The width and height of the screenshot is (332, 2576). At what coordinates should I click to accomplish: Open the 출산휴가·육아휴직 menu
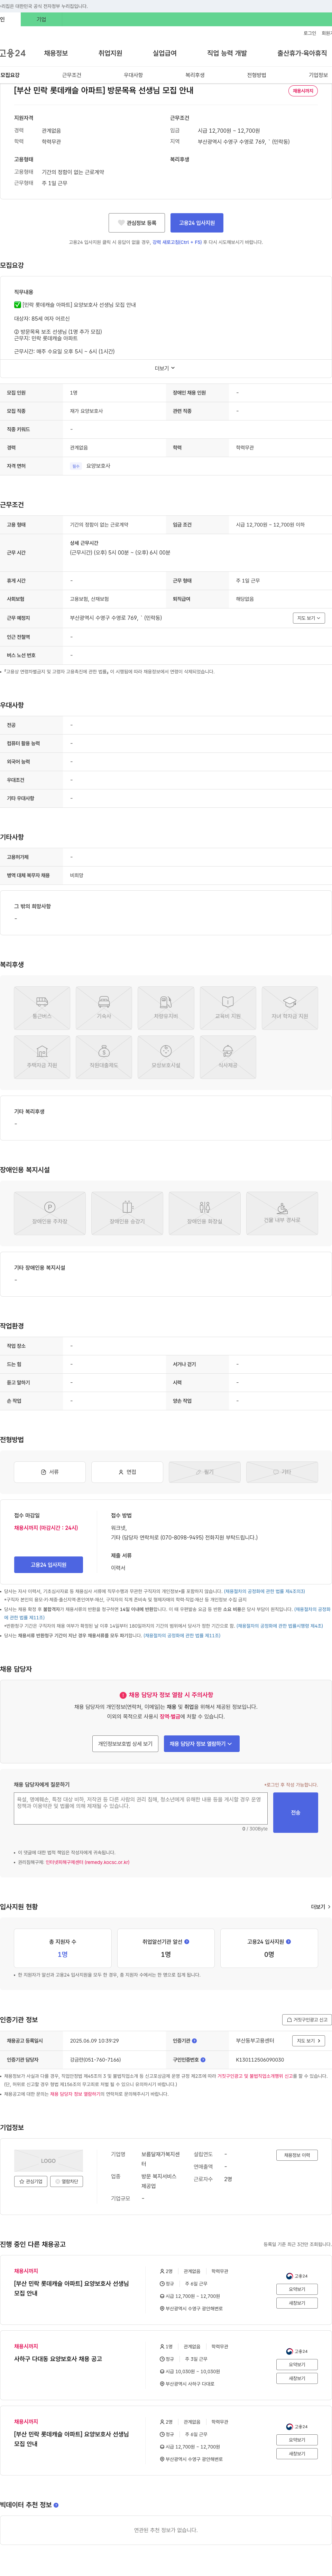302,53
